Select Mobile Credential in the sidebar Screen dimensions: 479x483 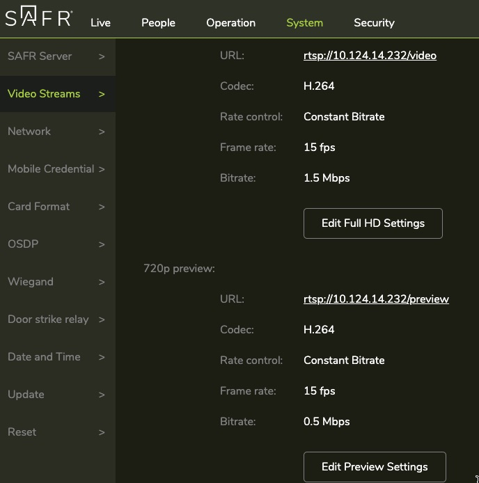(51, 169)
